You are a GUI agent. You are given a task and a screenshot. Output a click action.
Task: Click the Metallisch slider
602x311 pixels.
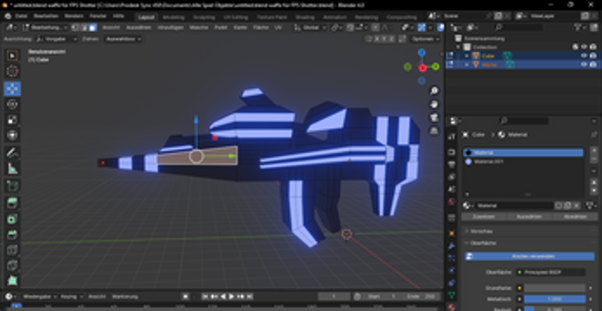click(x=555, y=299)
